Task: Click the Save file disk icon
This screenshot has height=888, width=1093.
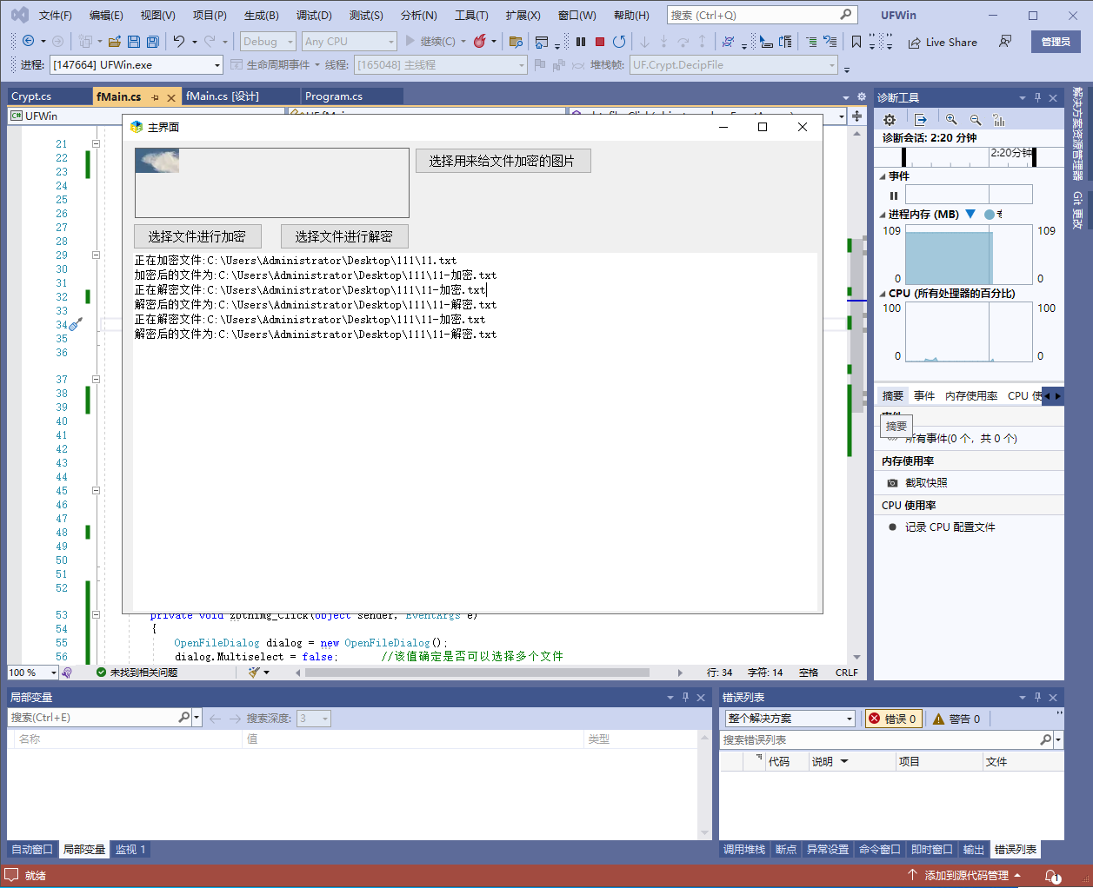Action: pos(133,41)
